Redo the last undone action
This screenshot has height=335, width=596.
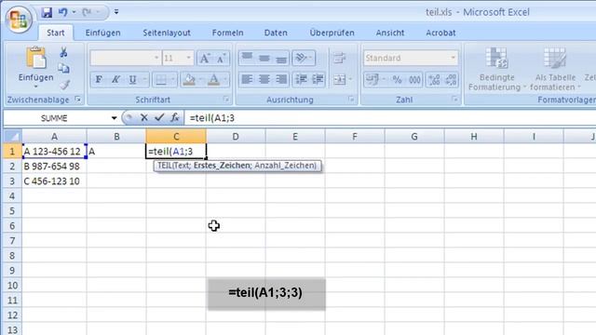[87, 12]
